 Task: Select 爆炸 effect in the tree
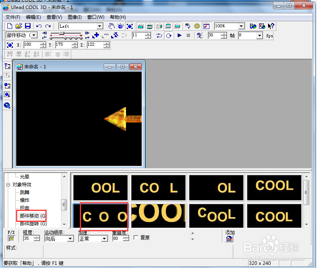25,200
